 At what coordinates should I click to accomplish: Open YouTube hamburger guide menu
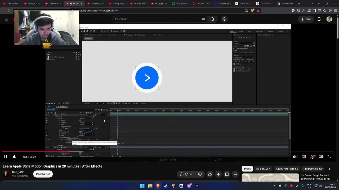click(6, 19)
